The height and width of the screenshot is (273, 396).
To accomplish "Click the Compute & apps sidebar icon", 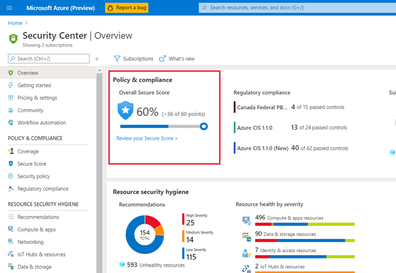I will click(11, 229).
